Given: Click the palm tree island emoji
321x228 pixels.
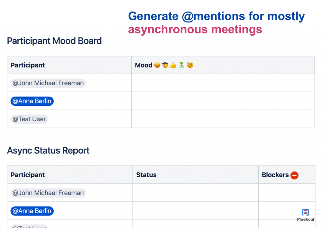Looking at the screenshot, I should [x=181, y=65].
